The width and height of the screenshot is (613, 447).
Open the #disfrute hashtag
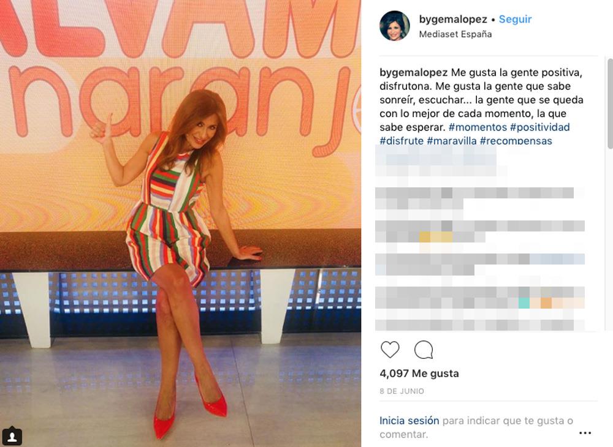402,141
